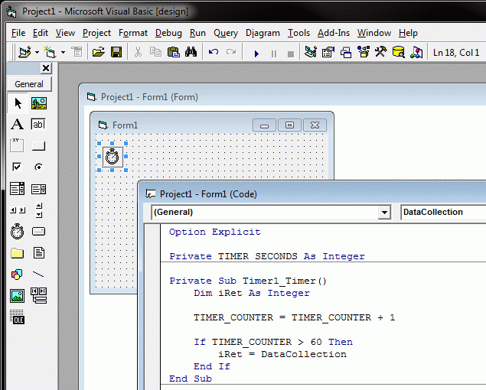Screen dimensions: 486x390
Task: Save the project with floppy icon
Action: coord(116,52)
